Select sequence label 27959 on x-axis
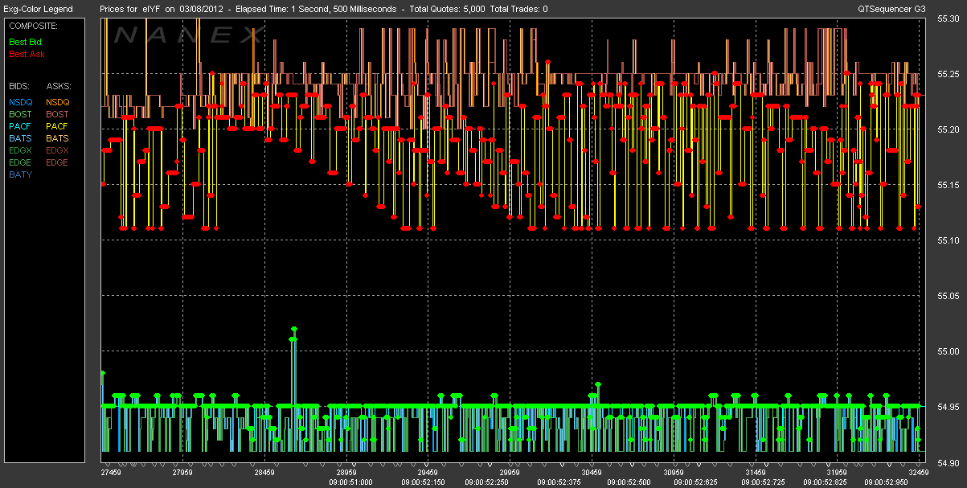The width and height of the screenshot is (967, 488). pos(182,473)
